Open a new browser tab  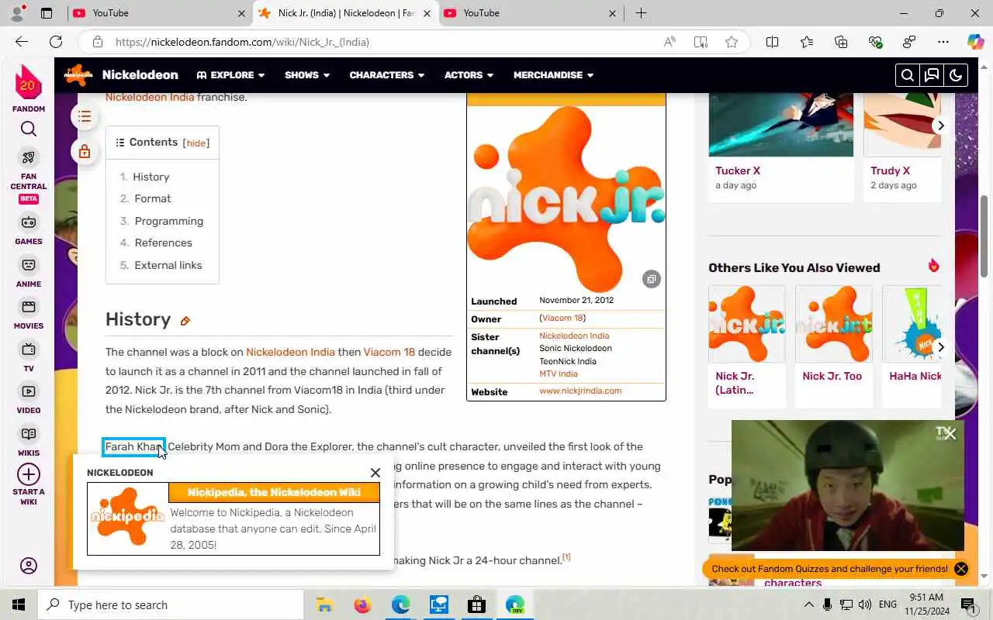pyautogui.click(x=641, y=13)
